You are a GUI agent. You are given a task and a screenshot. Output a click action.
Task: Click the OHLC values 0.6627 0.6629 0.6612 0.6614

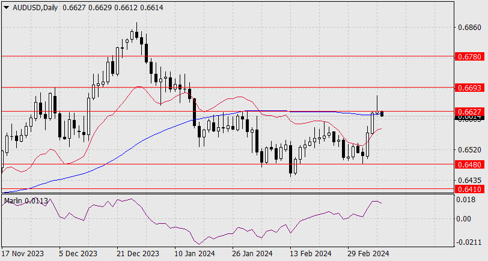[112, 8]
